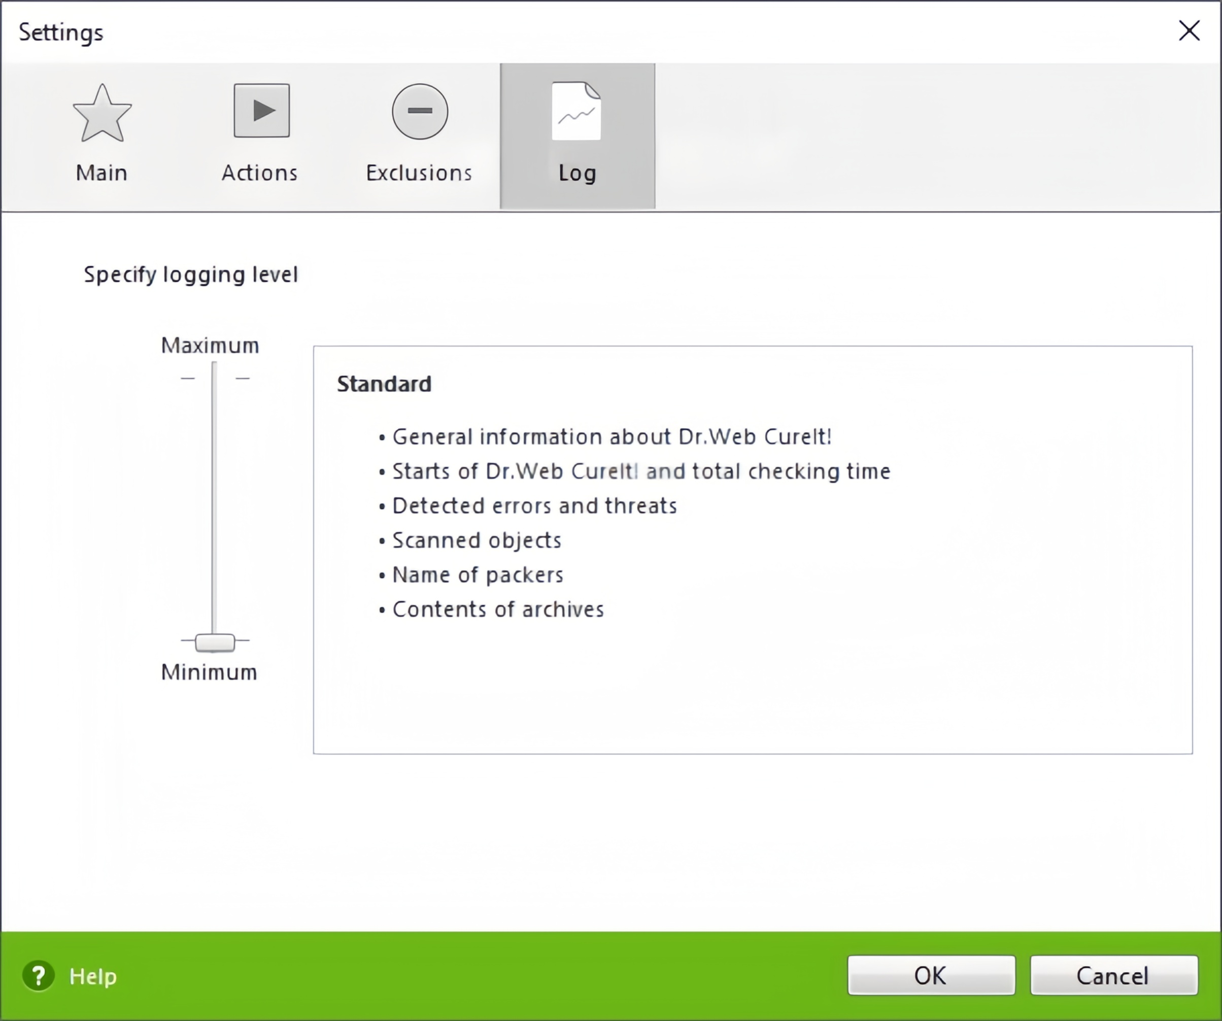Go to the Exclusions tab label

click(419, 173)
